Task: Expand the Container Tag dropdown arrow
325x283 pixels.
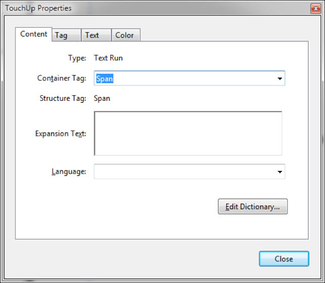Action: [279, 79]
